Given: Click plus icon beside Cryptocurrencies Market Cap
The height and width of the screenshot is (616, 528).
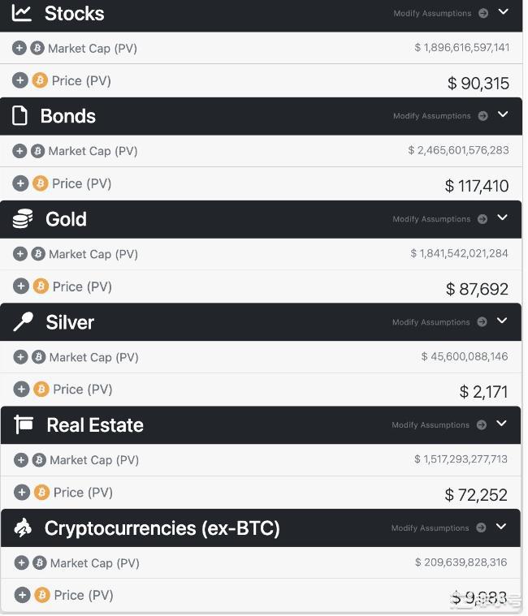Looking at the screenshot, I should 22,563.
